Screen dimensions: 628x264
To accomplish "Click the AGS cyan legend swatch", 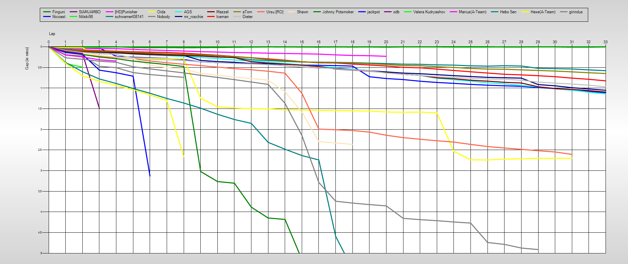I will [179, 12].
